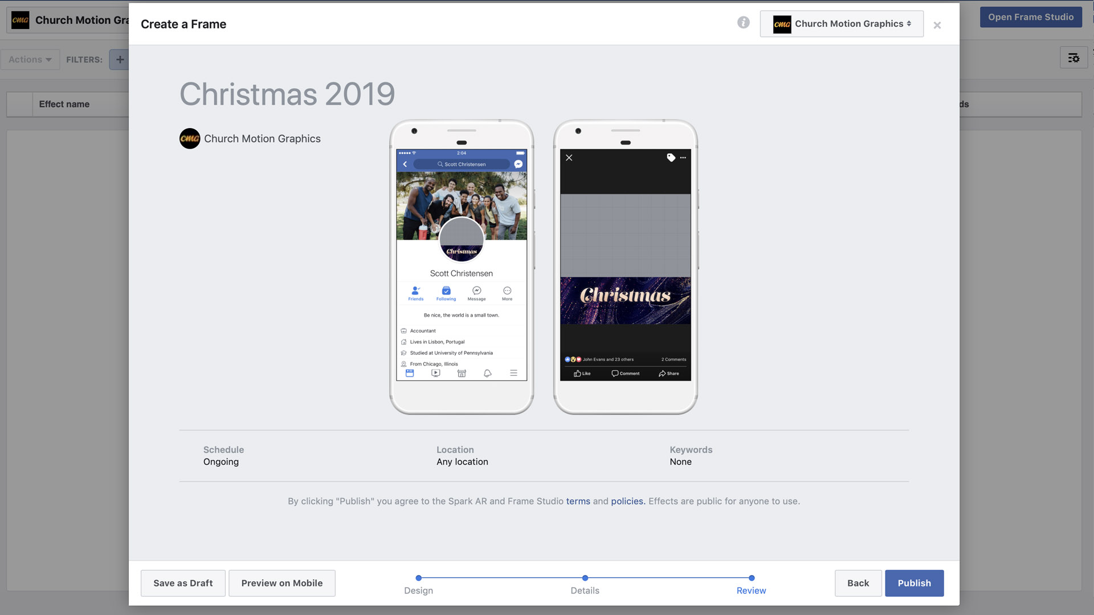The width and height of the screenshot is (1094, 615).
Task: Click the Design step progress dot
Action: point(418,578)
